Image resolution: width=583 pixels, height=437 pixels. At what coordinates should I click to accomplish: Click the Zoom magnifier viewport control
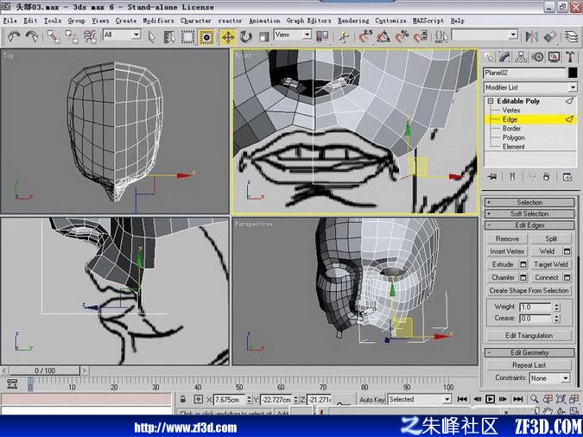click(535, 399)
